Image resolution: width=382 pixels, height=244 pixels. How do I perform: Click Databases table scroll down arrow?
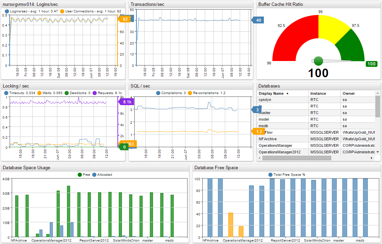tap(378, 152)
